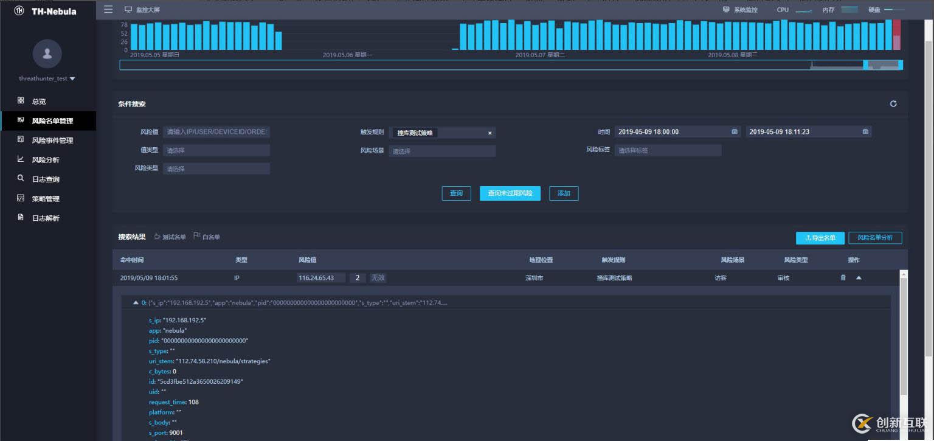Viewport: 934px width, 441px height.
Task: Open the 风险场景 dropdown
Action: (442, 151)
